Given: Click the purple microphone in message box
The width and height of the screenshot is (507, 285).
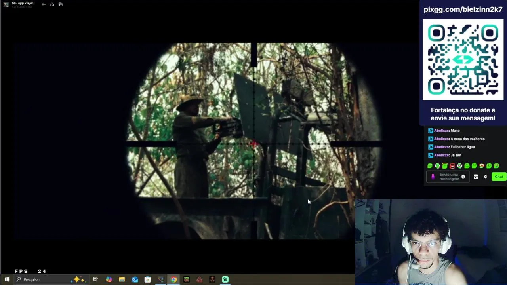Looking at the screenshot, I should point(433,177).
